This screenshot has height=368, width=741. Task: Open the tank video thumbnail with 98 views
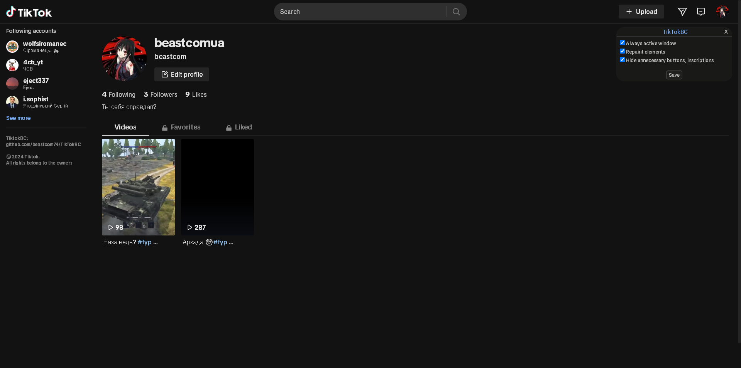(x=138, y=187)
